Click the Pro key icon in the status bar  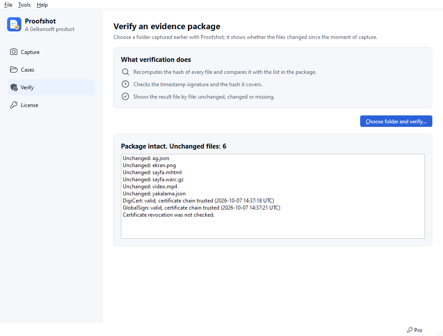pyautogui.click(x=410, y=330)
